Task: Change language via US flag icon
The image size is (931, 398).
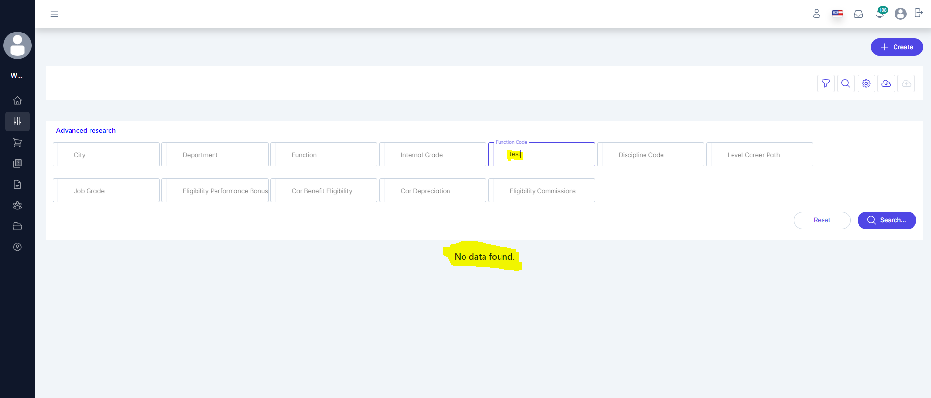Action: (837, 14)
